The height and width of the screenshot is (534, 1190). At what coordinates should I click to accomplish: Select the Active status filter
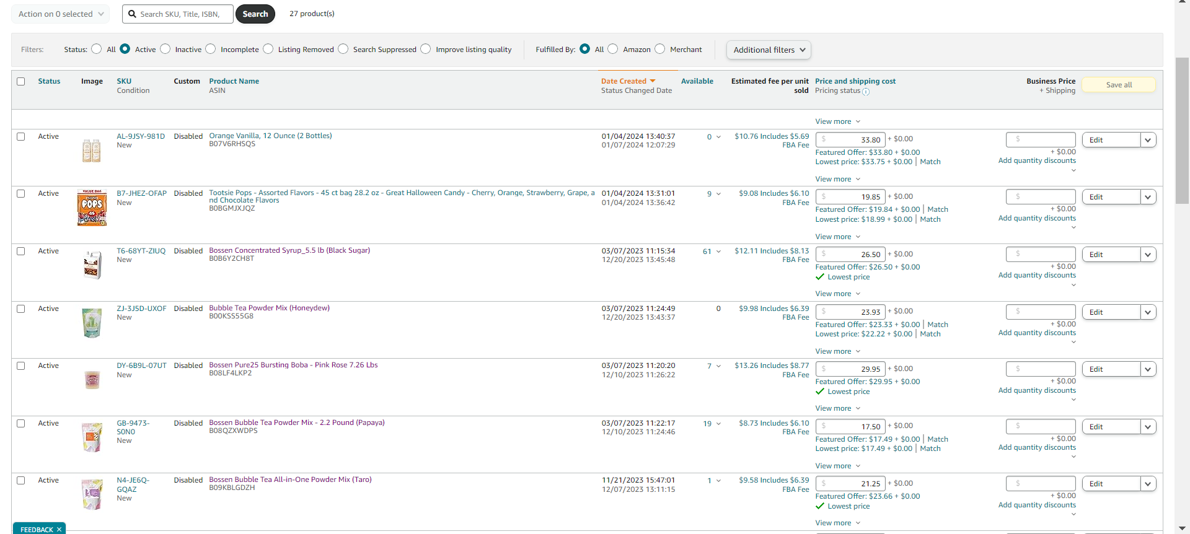coord(125,49)
